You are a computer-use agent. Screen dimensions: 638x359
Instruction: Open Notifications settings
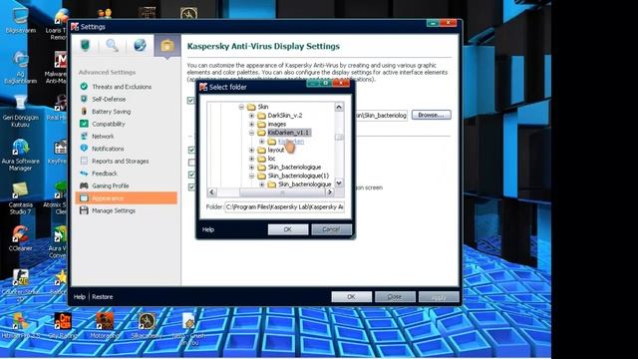tap(108, 149)
